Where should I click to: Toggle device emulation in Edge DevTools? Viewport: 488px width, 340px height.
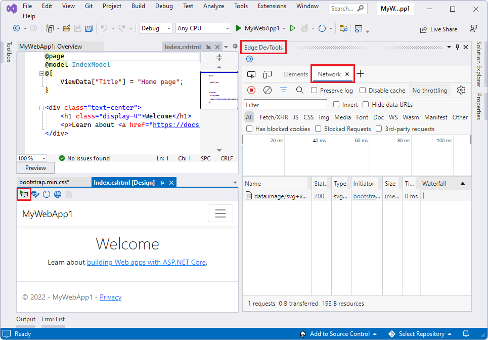click(x=267, y=74)
